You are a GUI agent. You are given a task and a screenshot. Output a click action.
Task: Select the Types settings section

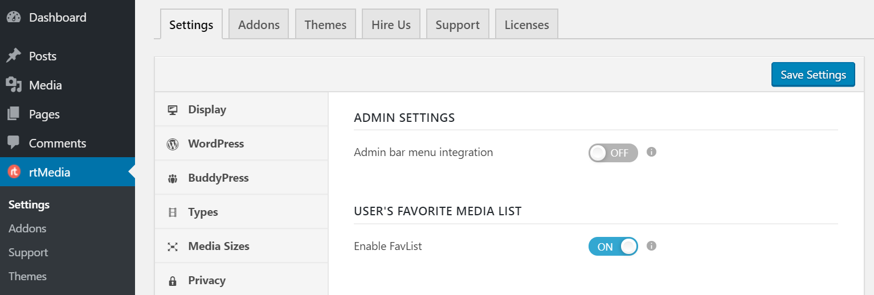[242, 212]
